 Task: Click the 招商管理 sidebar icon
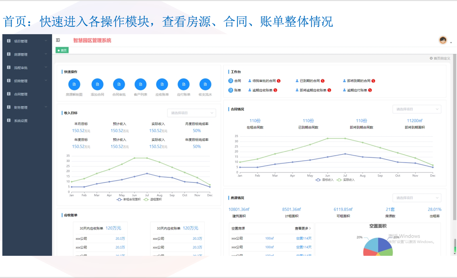click(x=9, y=81)
